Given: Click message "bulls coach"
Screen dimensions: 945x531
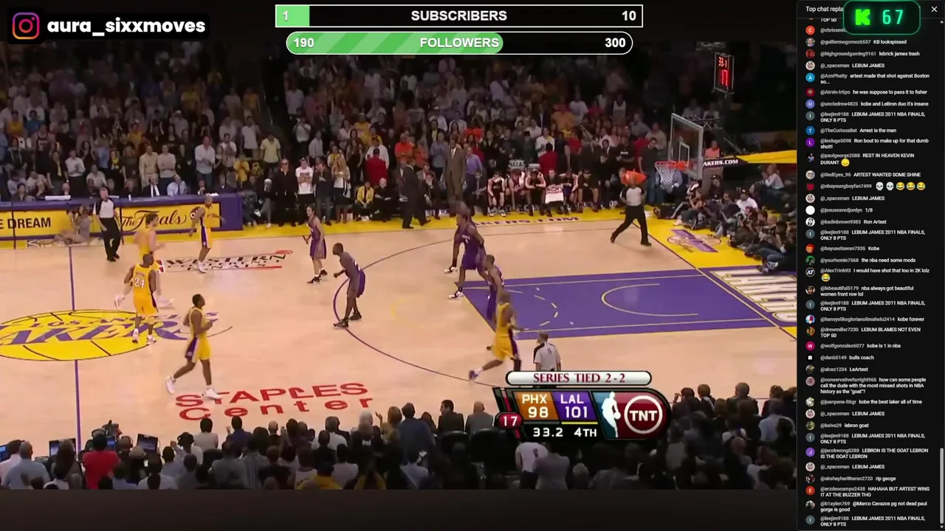Looking at the screenshot, I should tap(862, 358).
